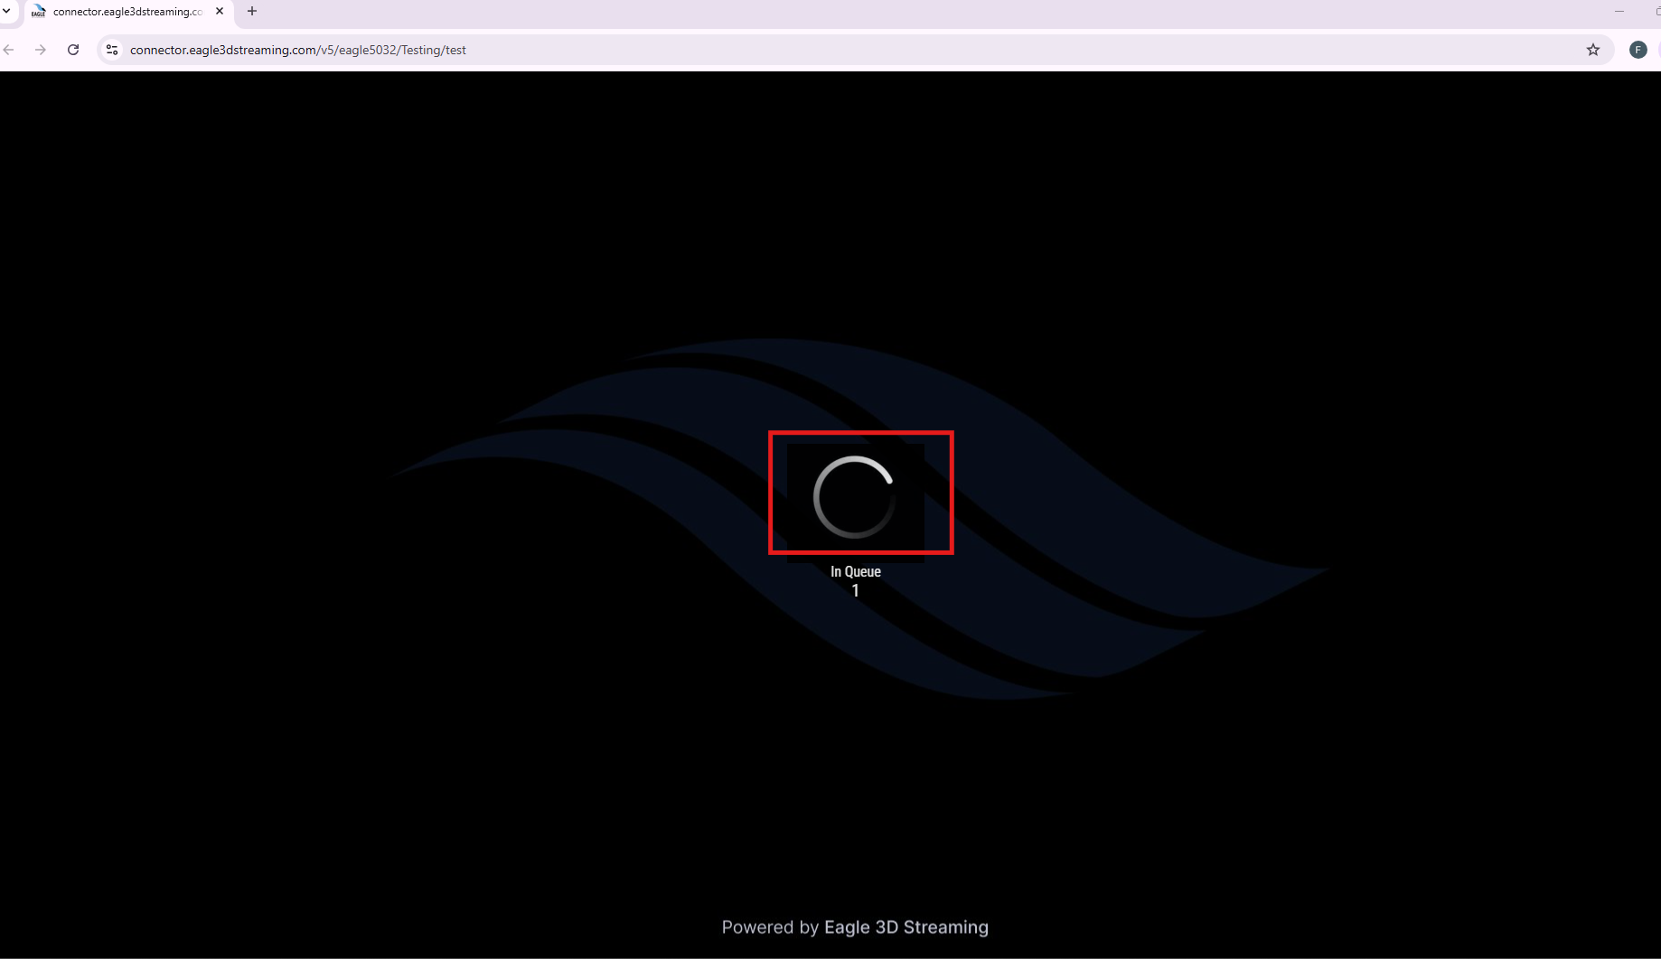This screenshot has height=959, width=1661.
Task: Click the "In Queue" status label
Action: pos(855,571)
